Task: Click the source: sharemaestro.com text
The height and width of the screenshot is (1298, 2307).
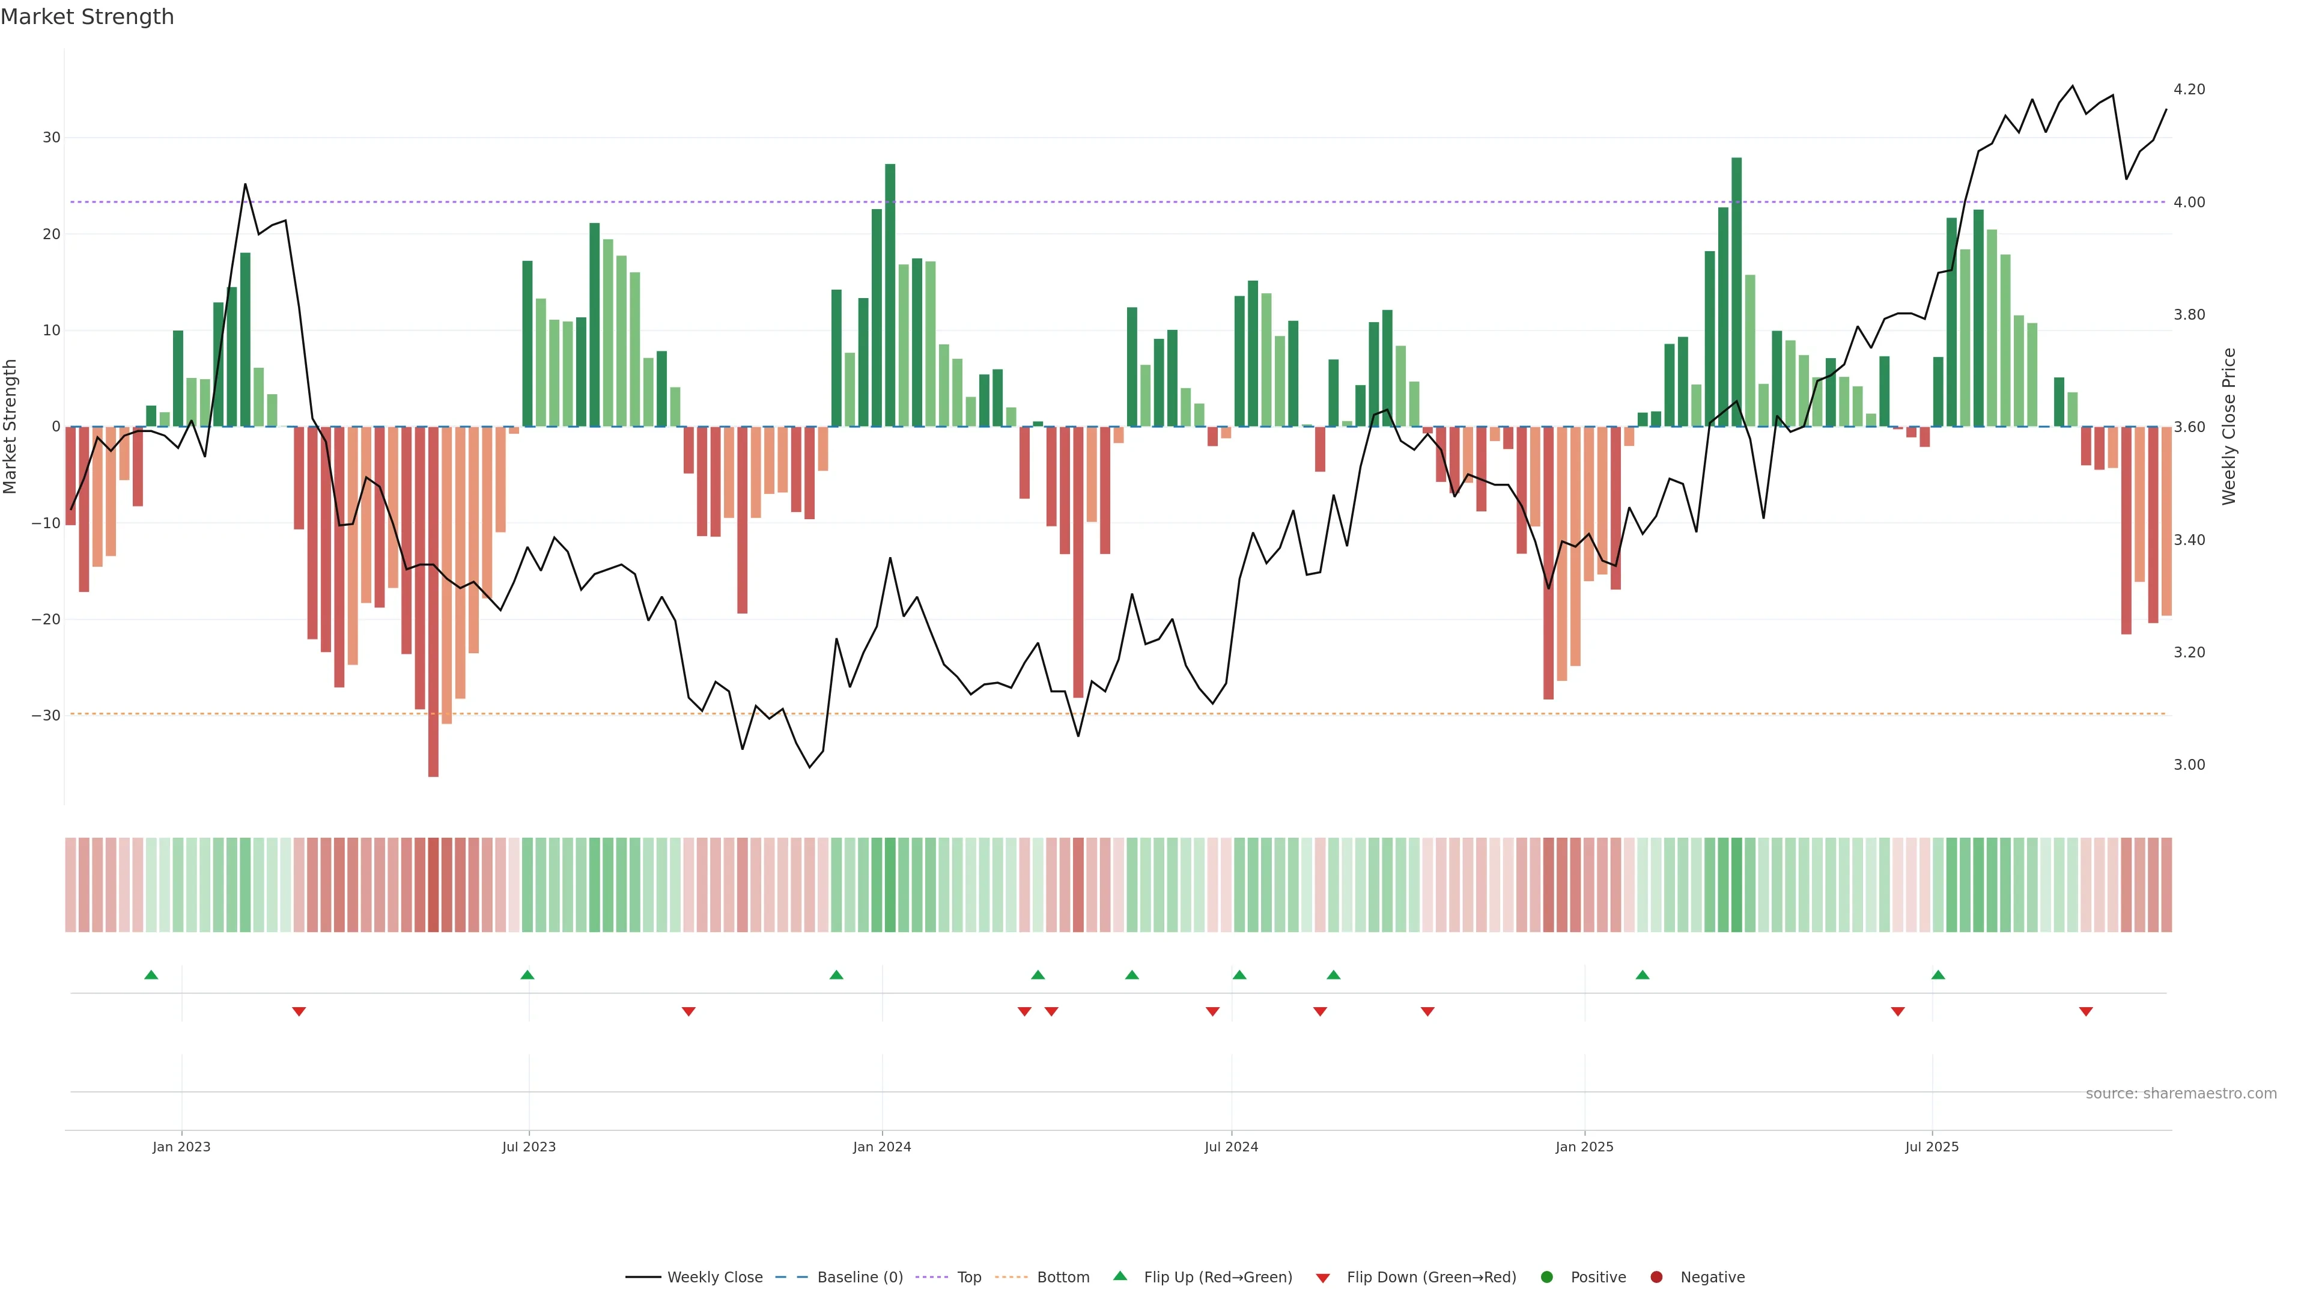Action: (x=2181, y=1094)
